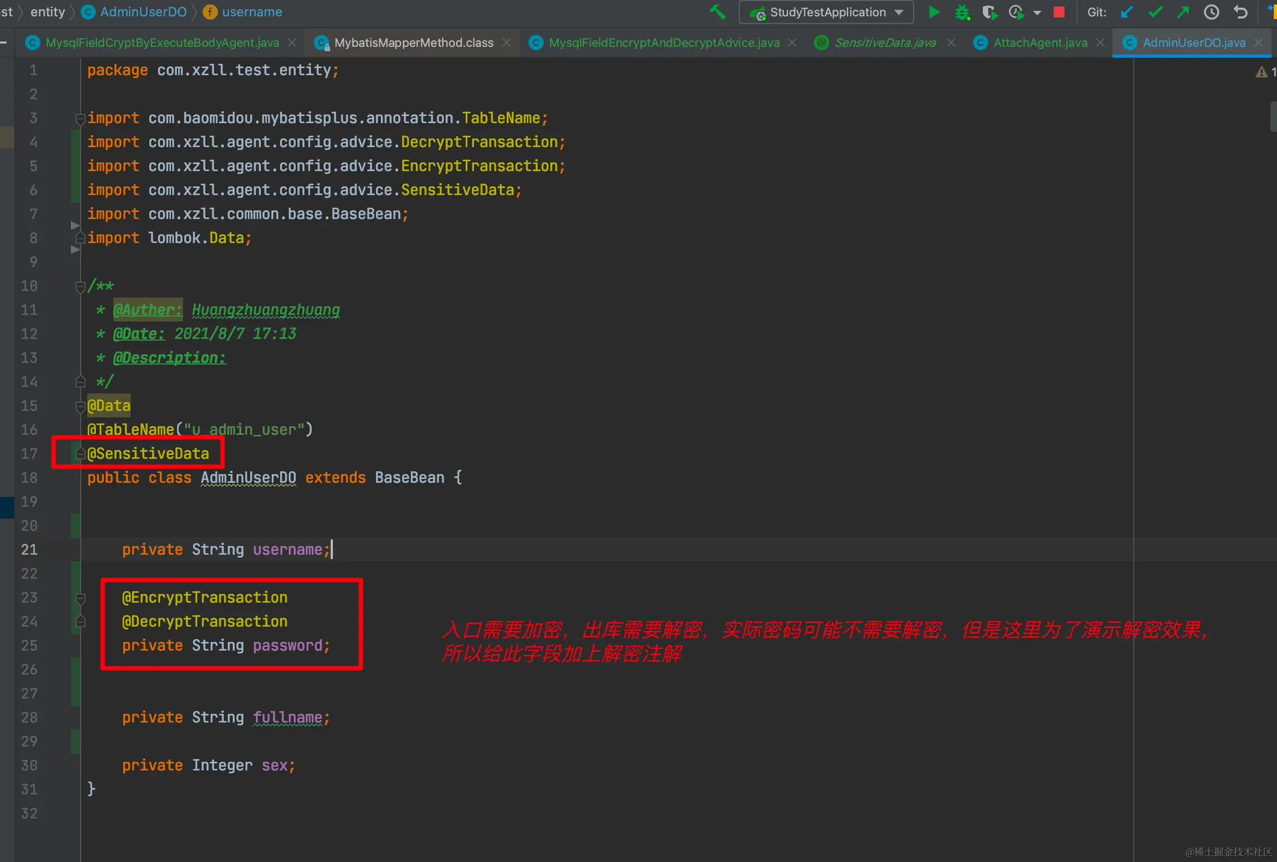Toggle the fold marker at line 8 import
Viewport: 1277px width, 862px height.
coord(80,239)
